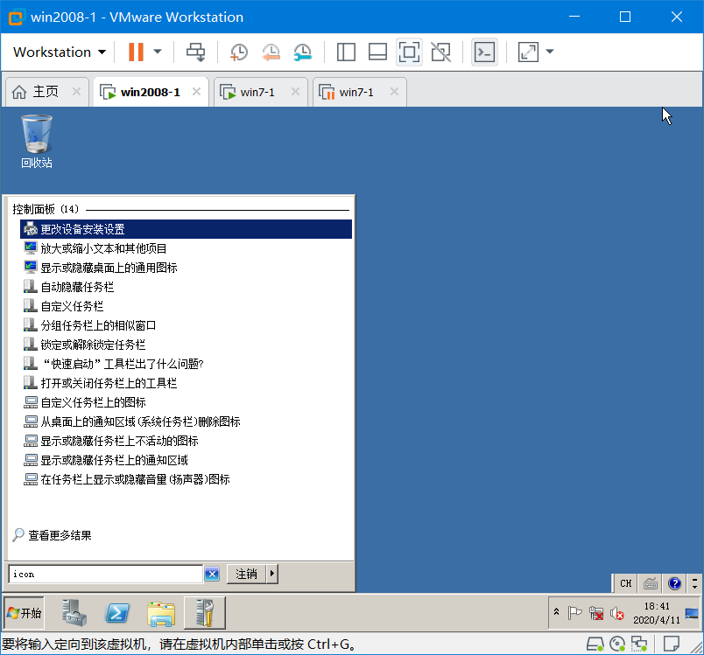
Task: Revert to snapshot using the clock-arrow icon
Action: tap(271, 52)
